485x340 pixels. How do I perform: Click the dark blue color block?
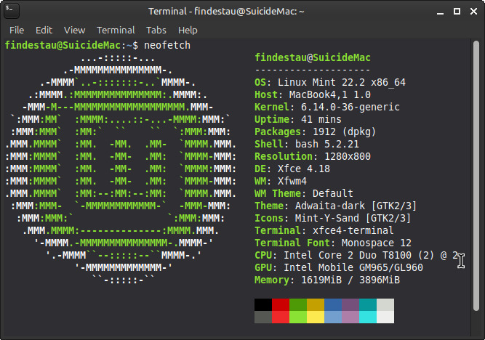click(x=333, y=304)
